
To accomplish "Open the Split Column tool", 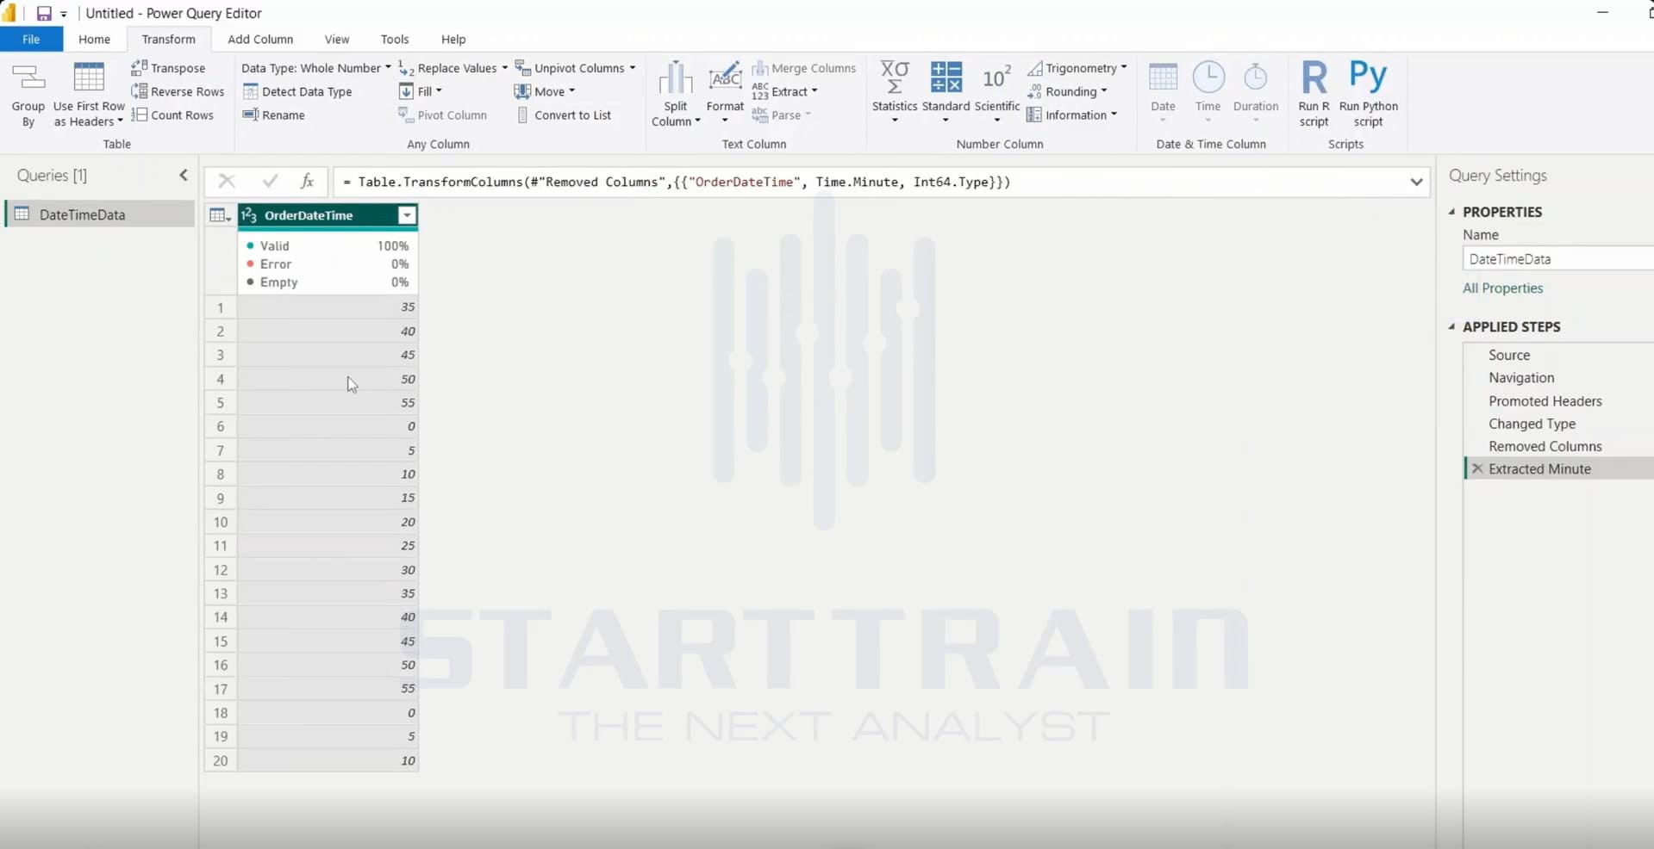I will tap(676, 95).
